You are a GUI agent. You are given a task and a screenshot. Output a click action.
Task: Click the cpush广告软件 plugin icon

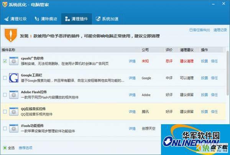tap(14, 61)
